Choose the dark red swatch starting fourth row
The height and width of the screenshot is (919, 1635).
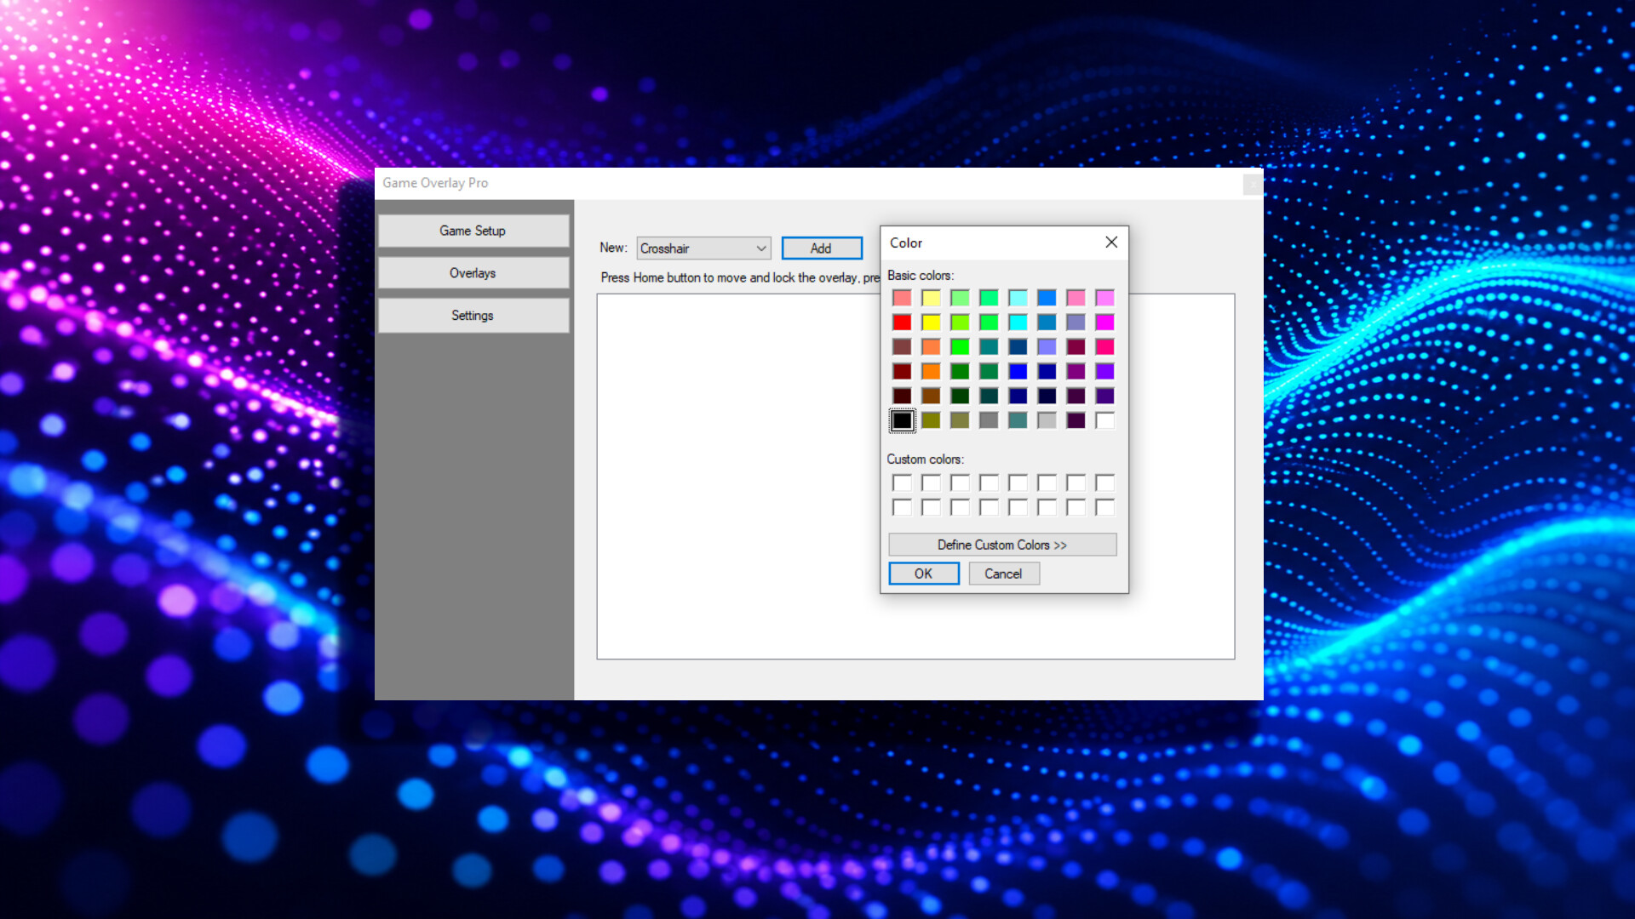click(902, 372)
